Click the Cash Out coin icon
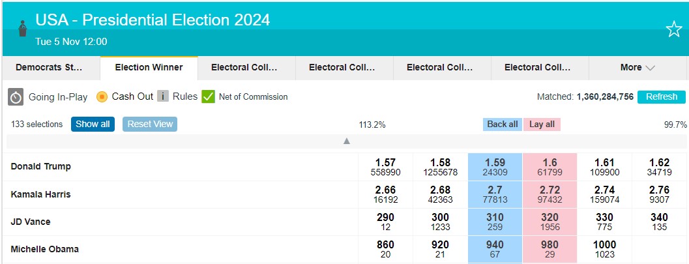 click(102, 97)
